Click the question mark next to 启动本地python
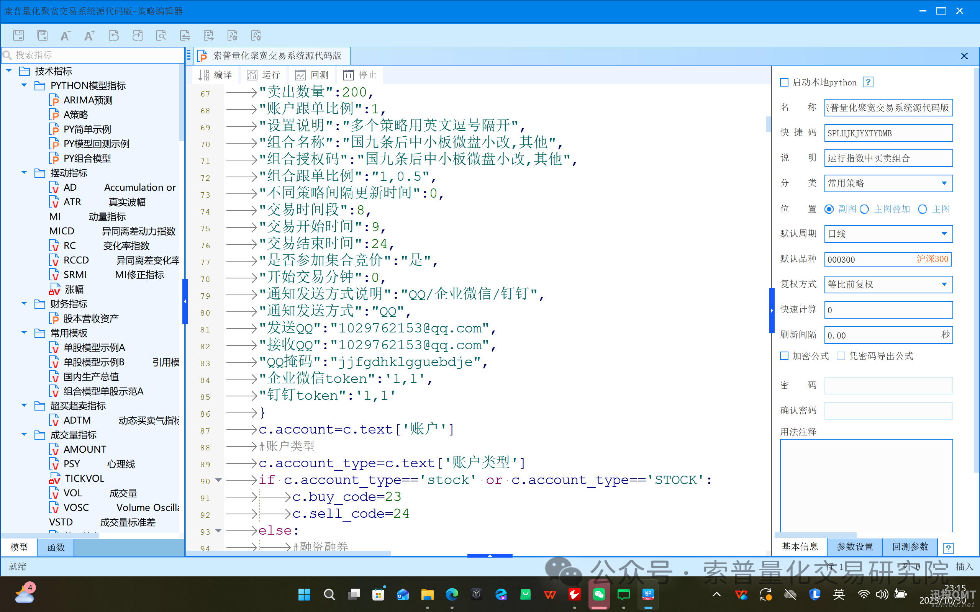980x612 pixels. point(868,82)
